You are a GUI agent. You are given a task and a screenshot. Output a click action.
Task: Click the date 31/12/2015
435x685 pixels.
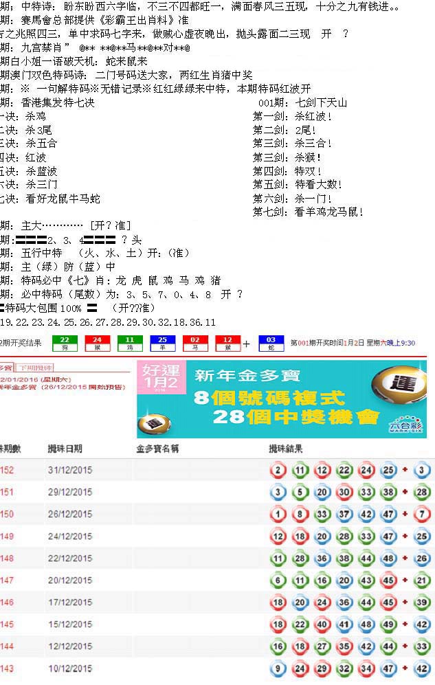point(70,470)
